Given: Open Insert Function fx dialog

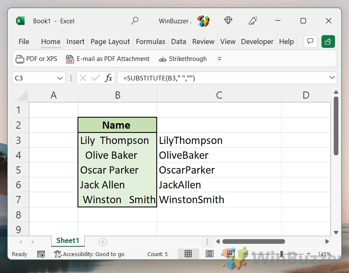Looking at the screenshot, I should click(x=108, y=78).
